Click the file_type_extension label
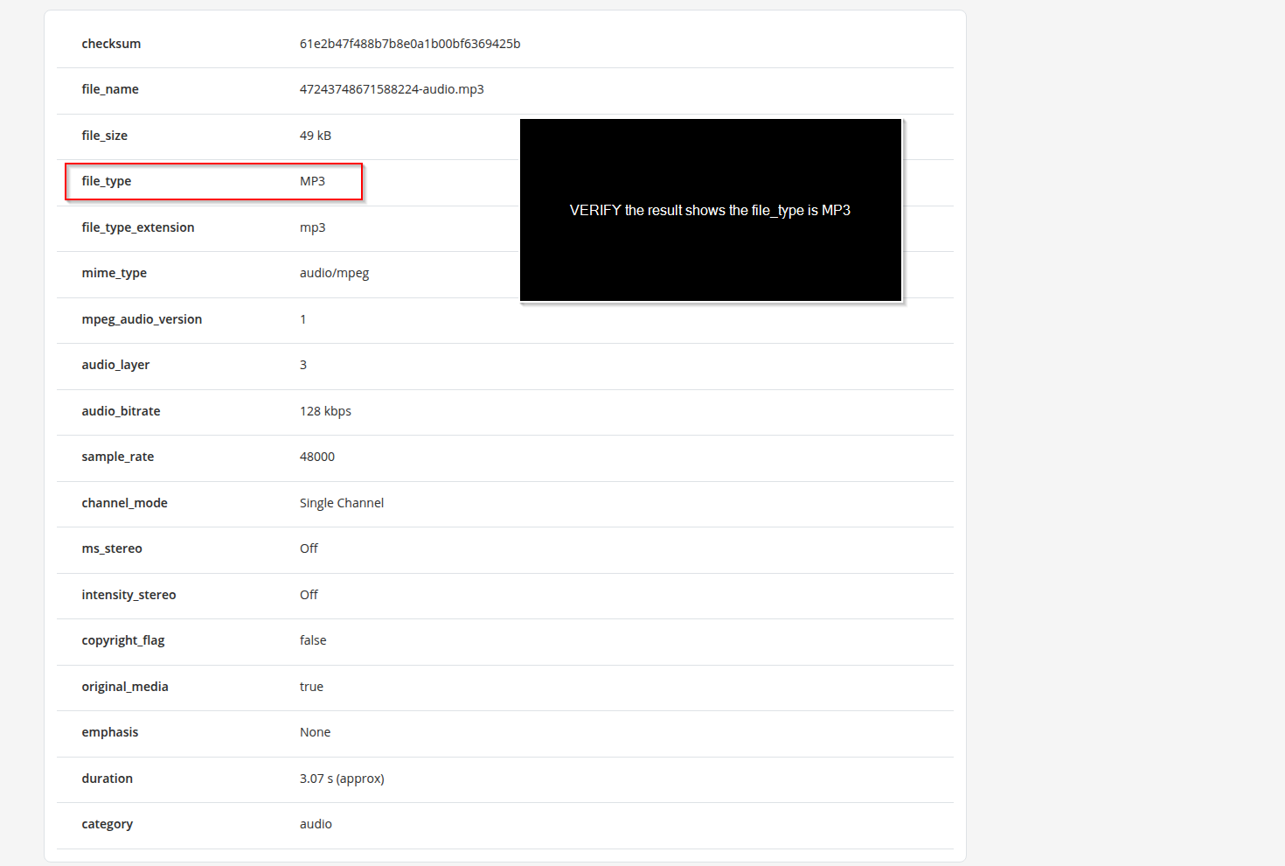1285x866 pixels. click(138, 227)
